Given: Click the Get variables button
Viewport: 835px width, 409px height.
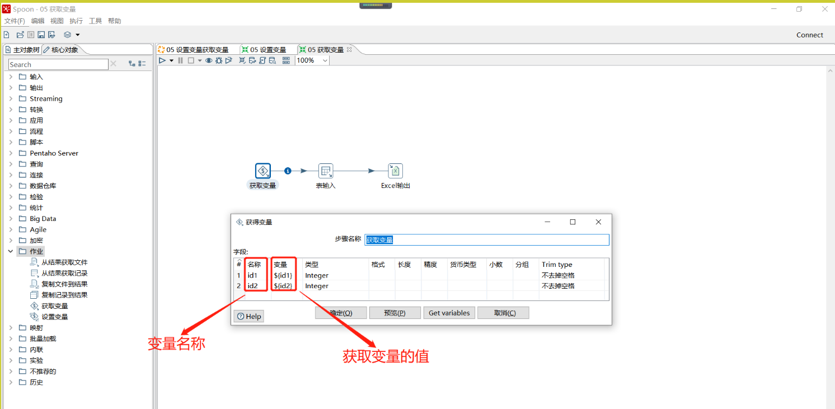Looking at the screenshot, I should pyautogui.click(x=449, y=313).
